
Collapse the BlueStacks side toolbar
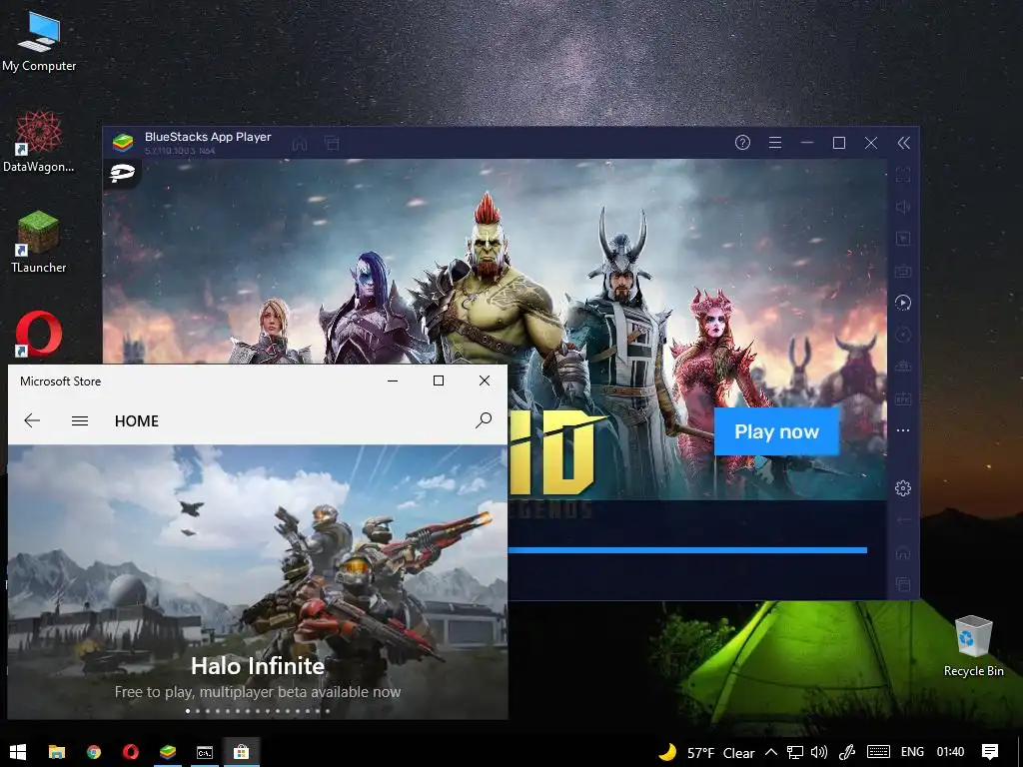pyautogui.click(x=903, y=143)
